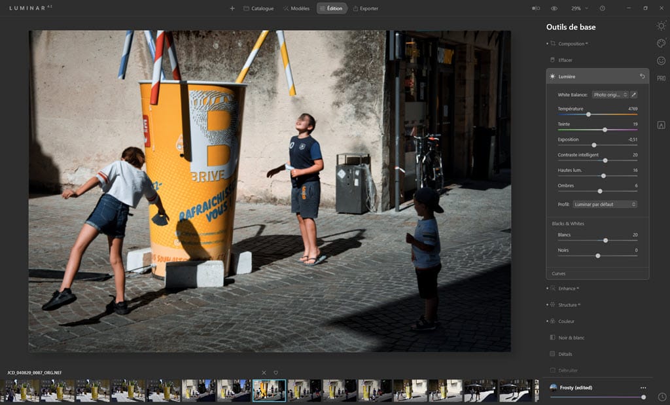
Task: Toggle the before/after compare icon
Action: (536, 8)
